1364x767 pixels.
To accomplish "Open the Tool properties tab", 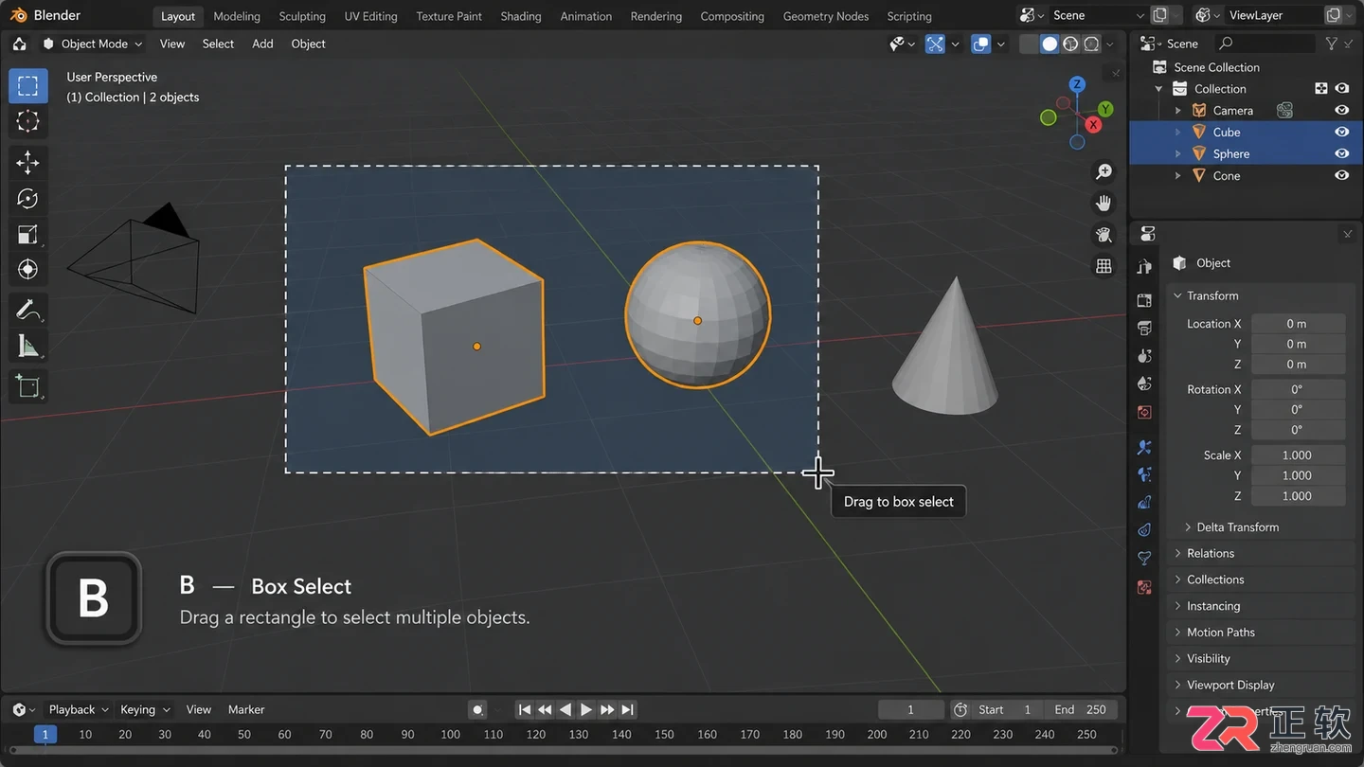I will pyautogui.click(x=1144, y=268).
